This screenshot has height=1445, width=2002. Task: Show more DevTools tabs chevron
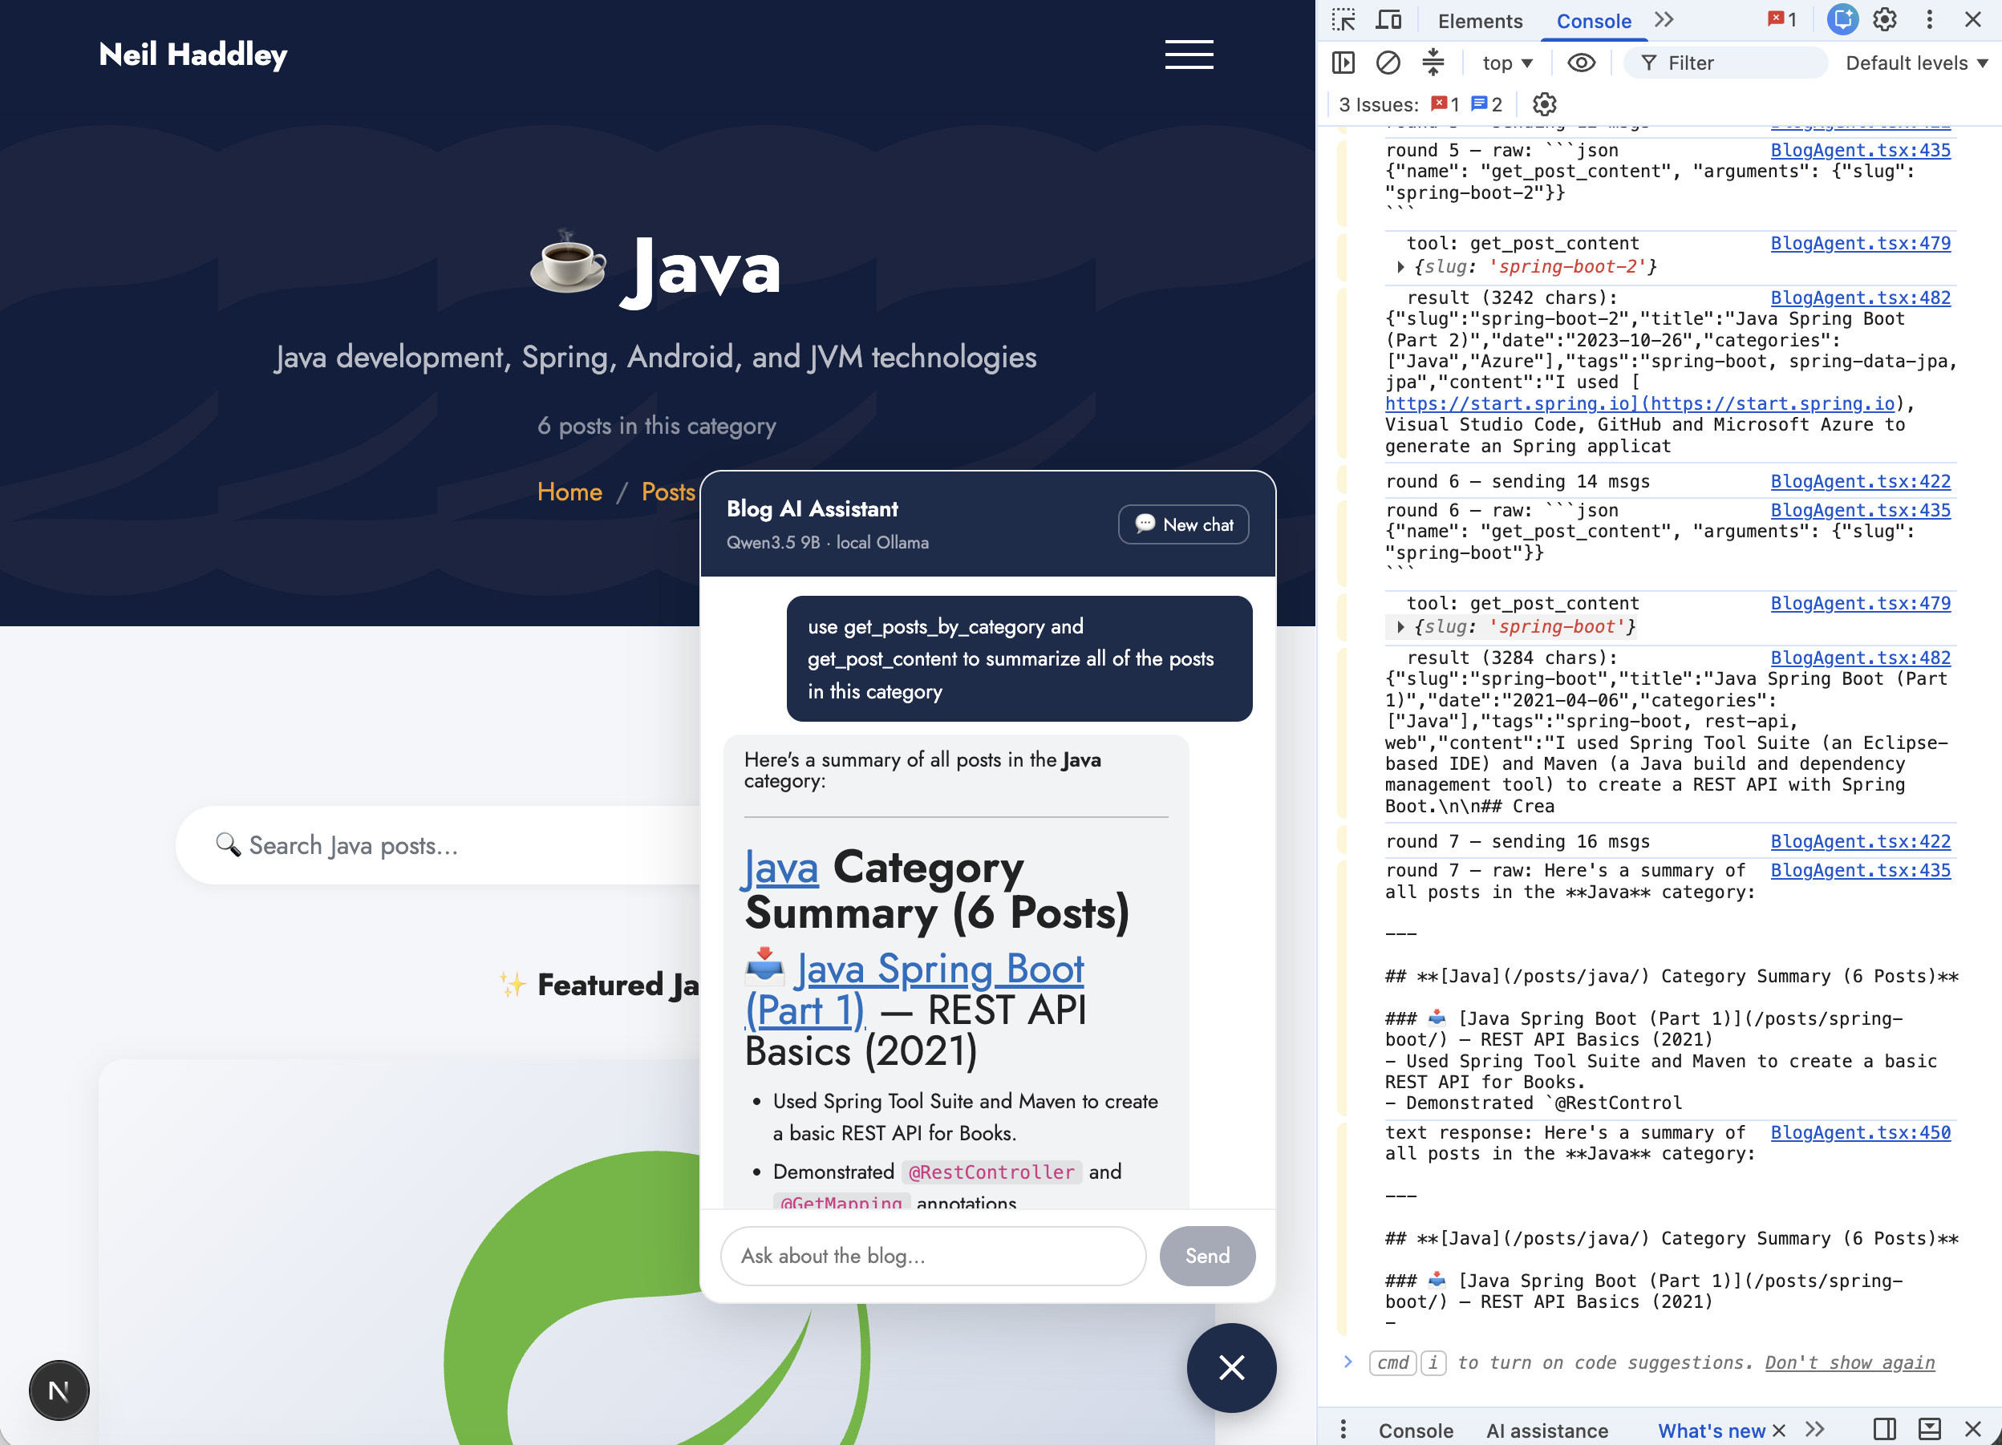1664,20
